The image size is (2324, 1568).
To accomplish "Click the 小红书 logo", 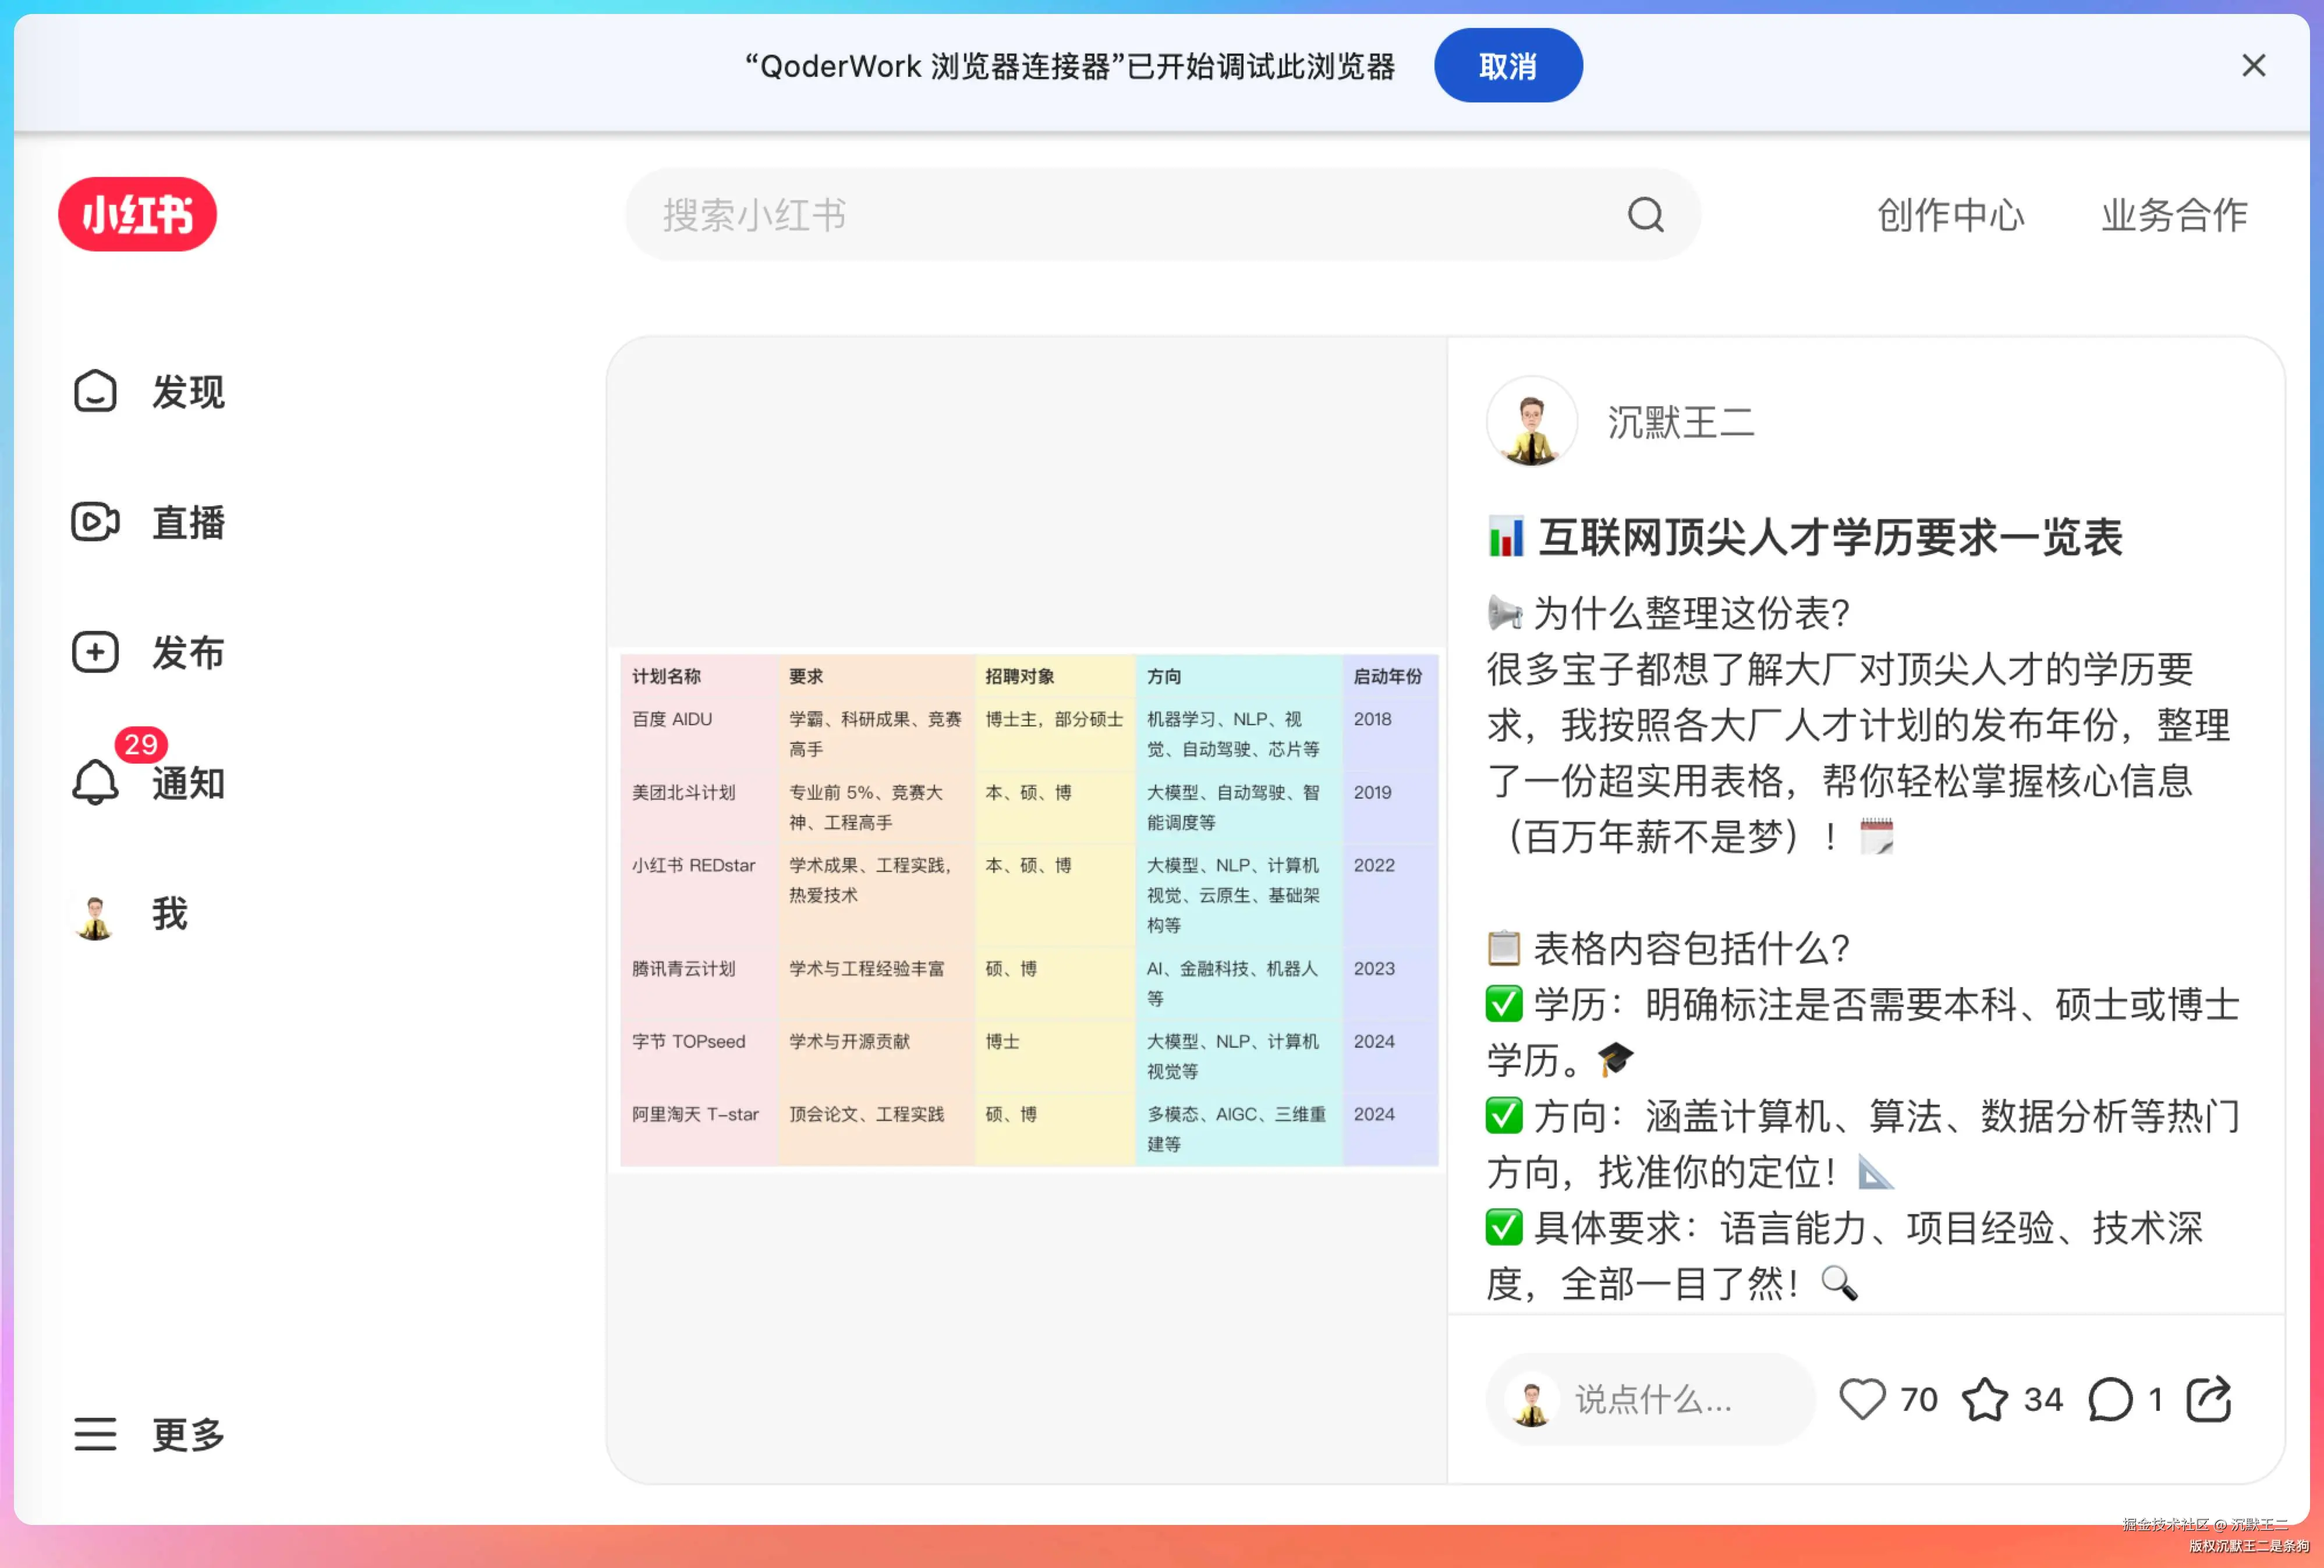I will pyautogui.click(x=137, y=214).
